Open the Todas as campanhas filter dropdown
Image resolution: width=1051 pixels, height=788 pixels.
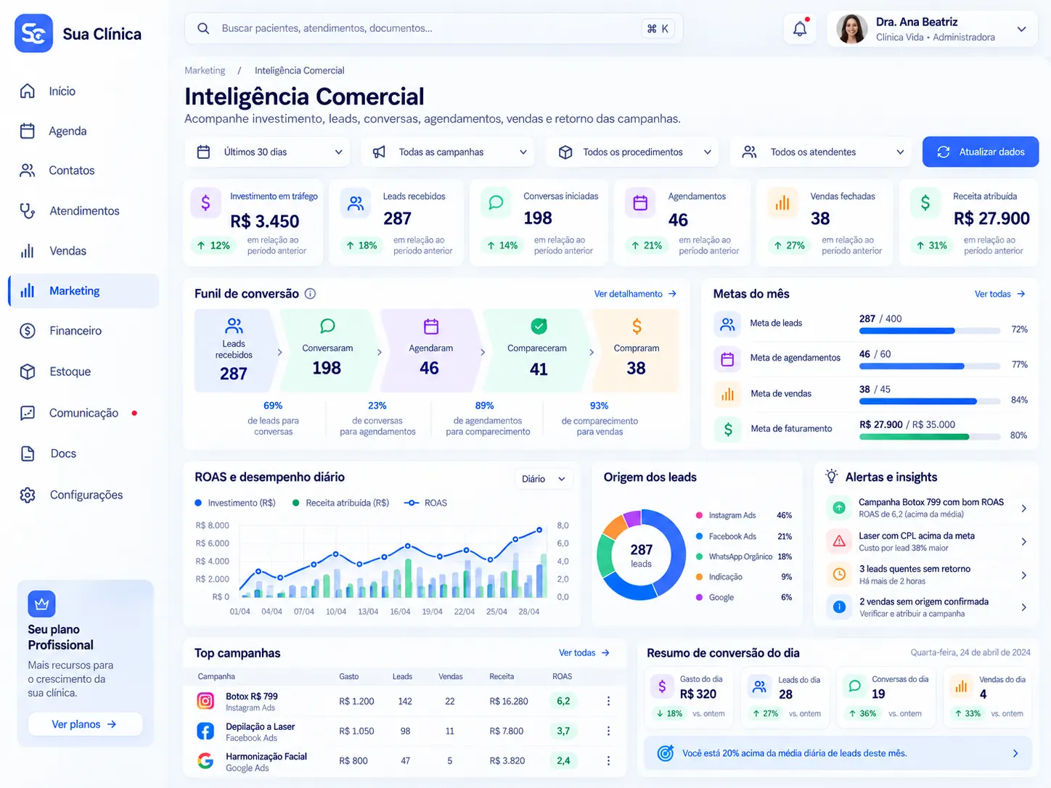click(448, 152)
